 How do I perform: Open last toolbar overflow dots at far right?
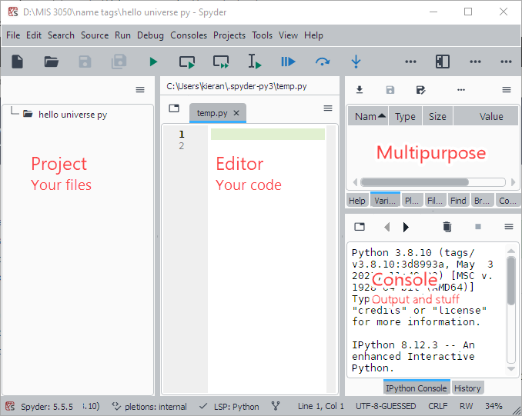[x=506, y=62]
